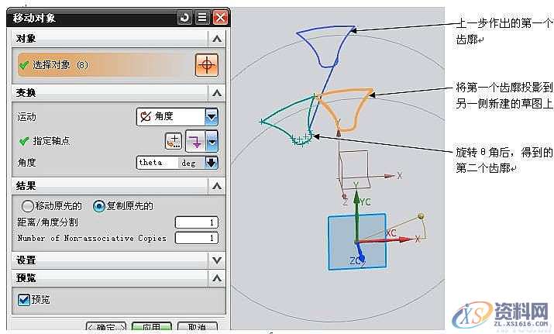Open the dialog options menu icon
The image size is (554, 334).
point(202,17)
